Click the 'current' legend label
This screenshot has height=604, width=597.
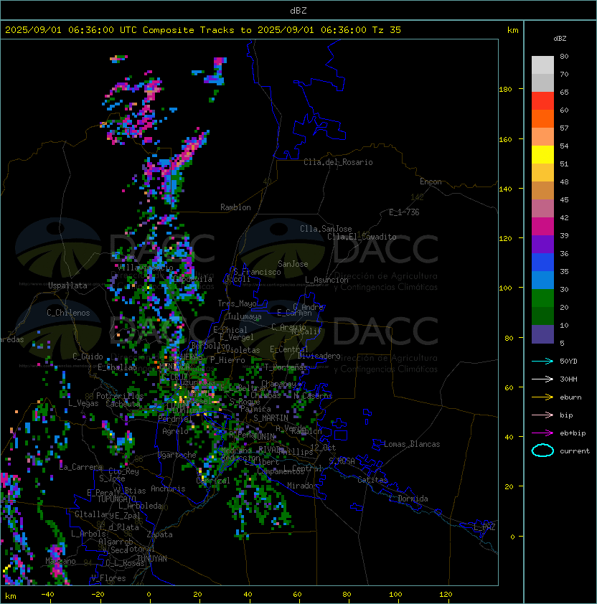[x=575, y=451]
